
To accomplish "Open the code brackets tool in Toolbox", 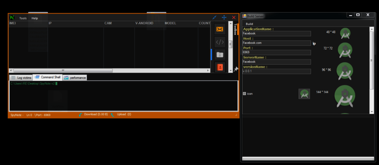I will pos(220,42).
